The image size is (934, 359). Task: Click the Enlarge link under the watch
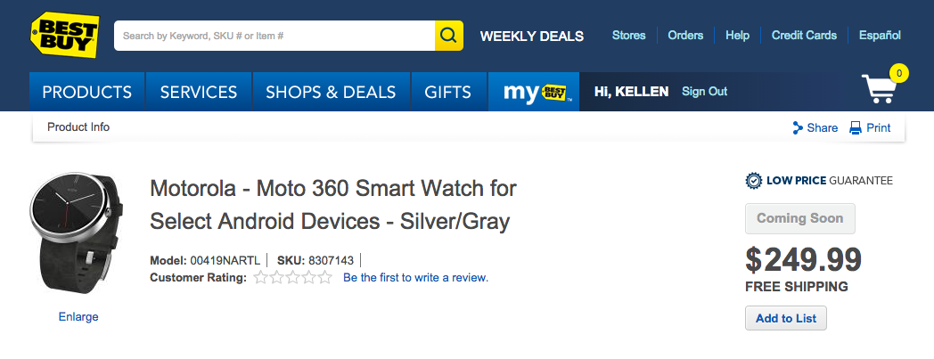78,316
